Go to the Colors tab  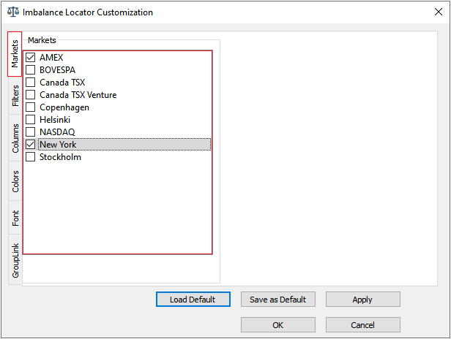(15, 182)
